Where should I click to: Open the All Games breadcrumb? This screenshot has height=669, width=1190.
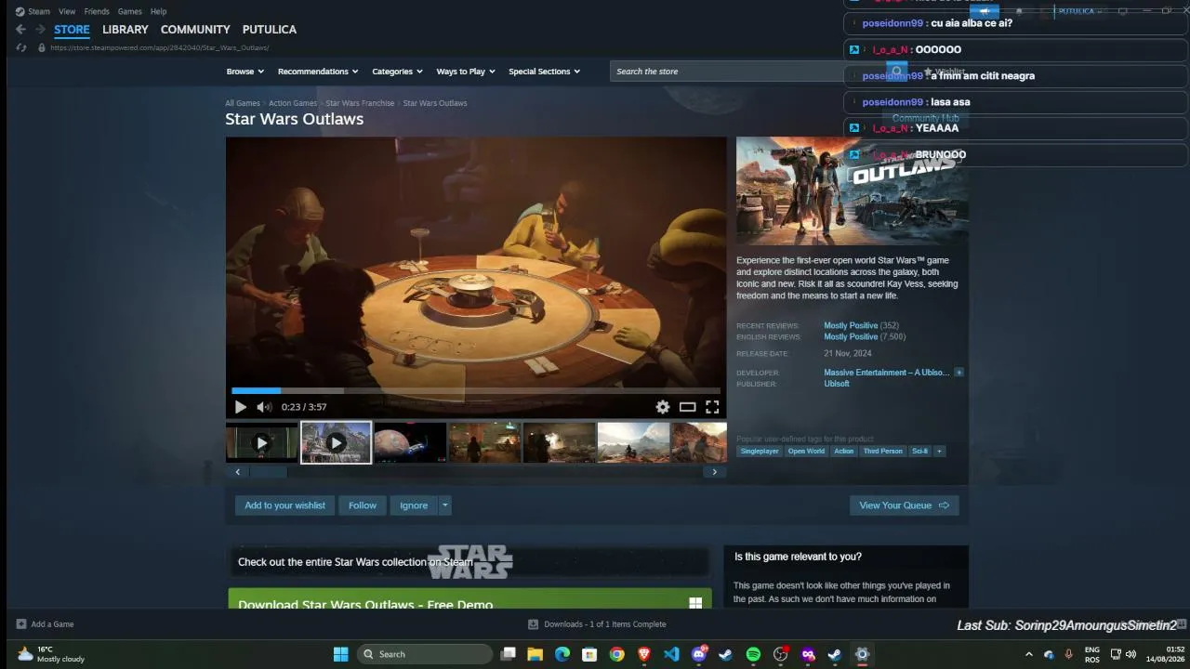tap(243, 103)
